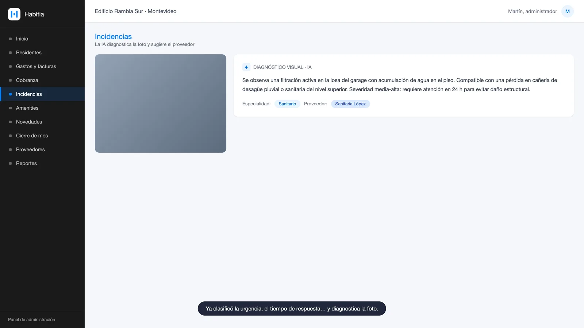Click the AI sparkle diagnosis icon
The height and width of the screenshot is (328, 584).
tap(246, 67)
